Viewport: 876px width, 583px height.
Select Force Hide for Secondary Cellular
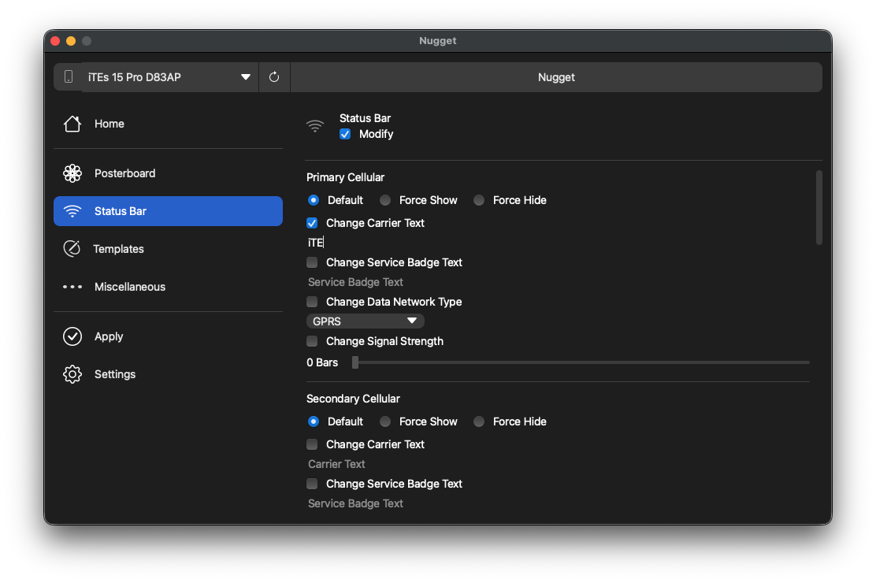point(479,421)
